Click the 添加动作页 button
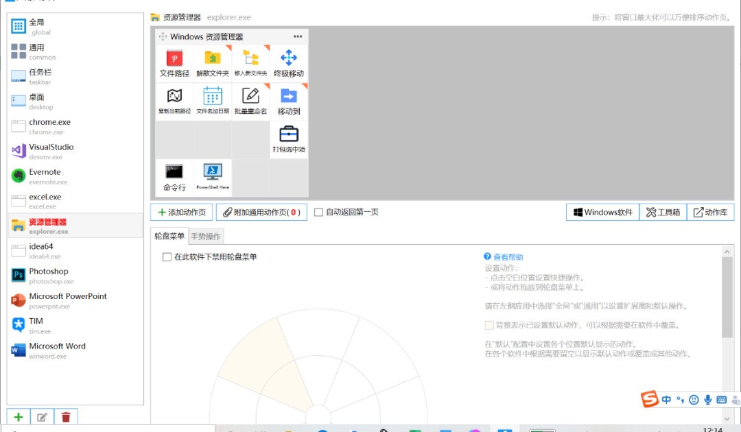The width and height of the screenshot is (741, 432). 181,212
